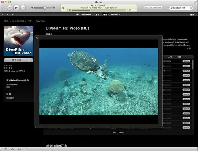Image resolution: width=198 pixels, height=151 pixels.
Task: Click the 登录 sign-in button
Action: (192, 15)
